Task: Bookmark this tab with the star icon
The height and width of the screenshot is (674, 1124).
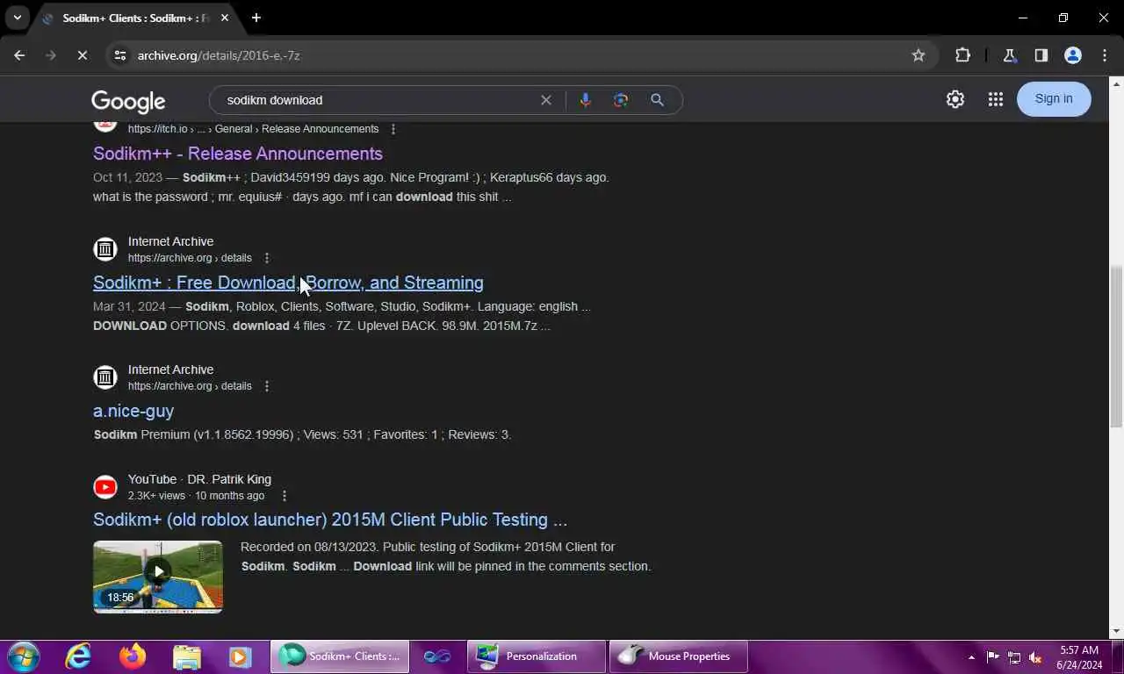Action: tap(919, 55)
